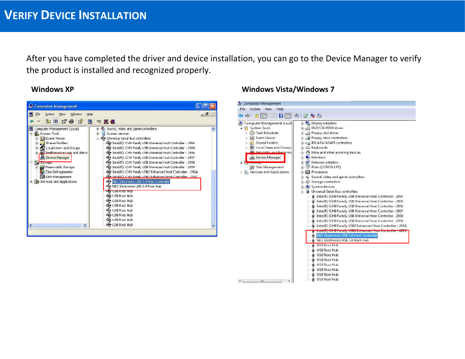Open the Help menu in the Windows 7 window

coord(280,109)
